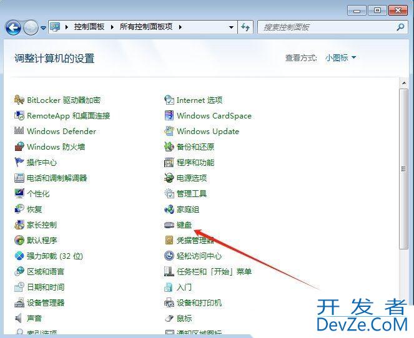Open the 电源选项 battery icon
Viewport: 414px width, 338px height.
pyautogui.click(x=169, y=178)
